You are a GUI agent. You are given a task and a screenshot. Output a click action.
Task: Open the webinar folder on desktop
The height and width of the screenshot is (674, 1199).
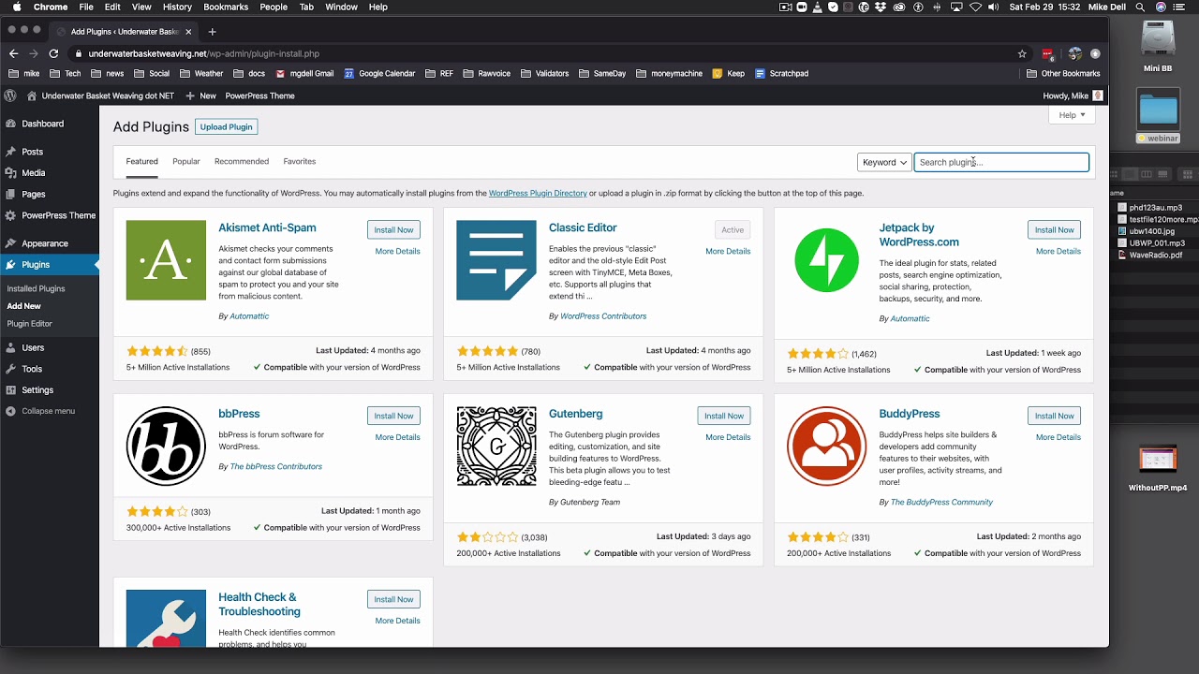[1158, 117]
